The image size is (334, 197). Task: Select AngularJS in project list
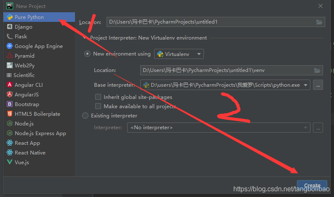39,94
